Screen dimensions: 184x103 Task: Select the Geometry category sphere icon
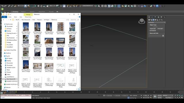pyautogui.click(x=149, y=20)
